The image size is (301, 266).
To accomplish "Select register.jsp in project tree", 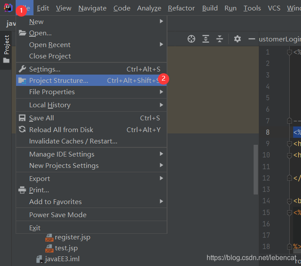I will 73,237.
